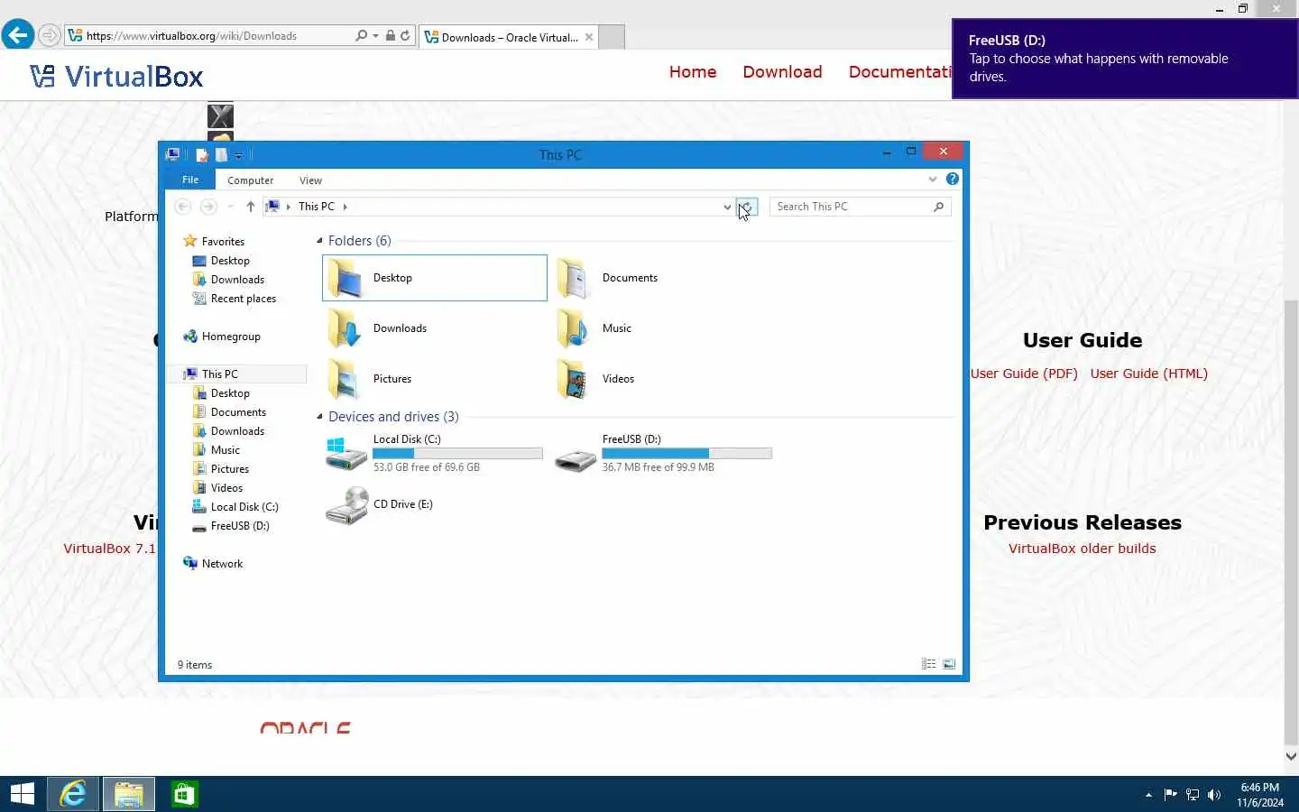Click the Properties icon in Explorer quick access toolbar
The image size is (1299, 812).
(202, 155)
